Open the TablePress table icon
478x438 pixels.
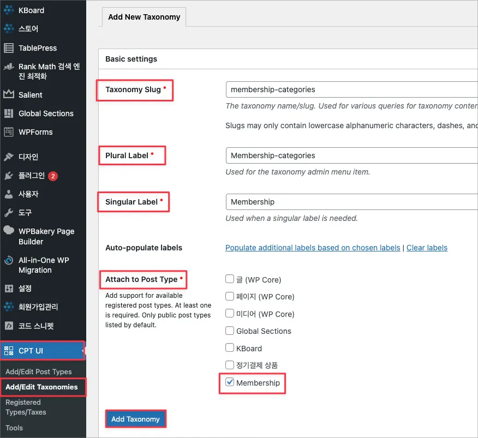click(x=9, y=48)
